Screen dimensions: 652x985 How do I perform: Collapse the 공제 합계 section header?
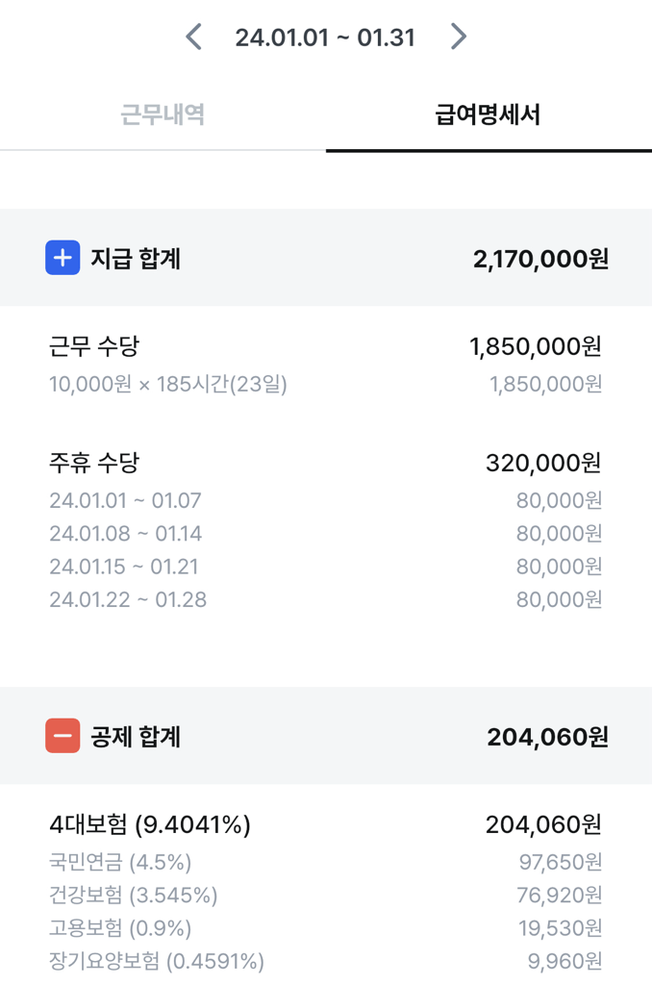[326, 737]
